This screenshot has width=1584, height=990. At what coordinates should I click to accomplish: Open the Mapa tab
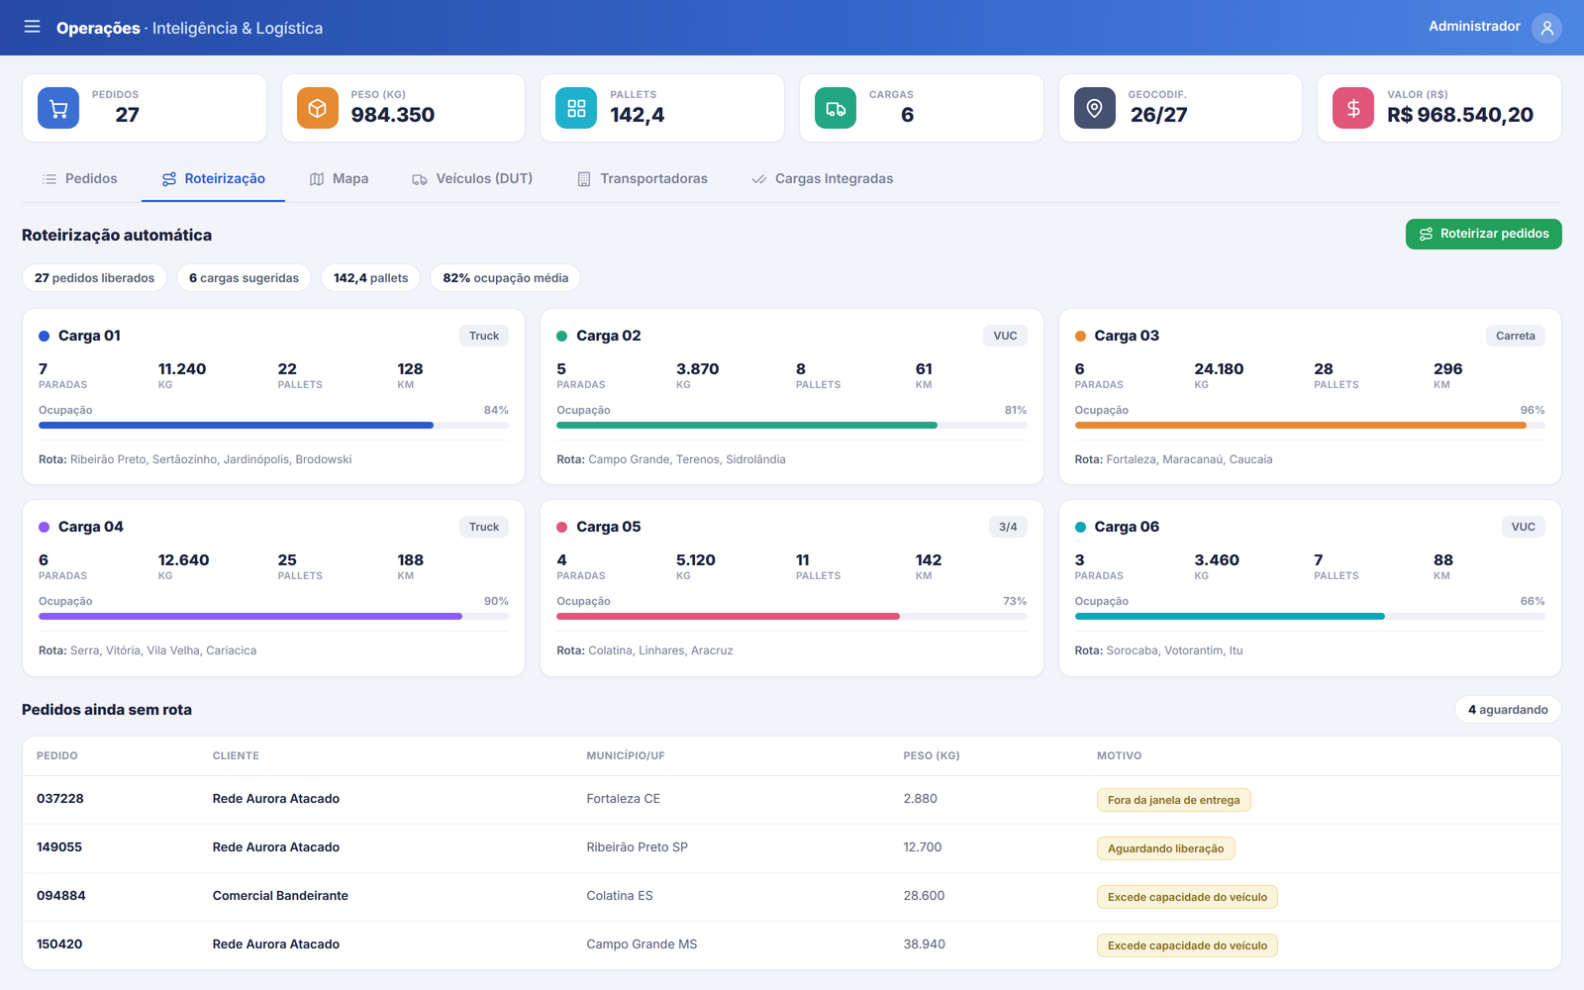point(339,179)
